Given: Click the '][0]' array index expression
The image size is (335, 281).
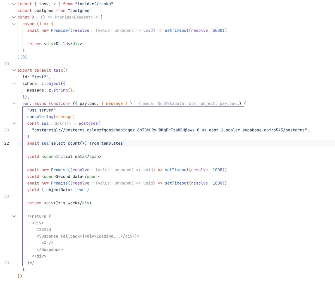Looking at the screenshot, I should 22,57.
